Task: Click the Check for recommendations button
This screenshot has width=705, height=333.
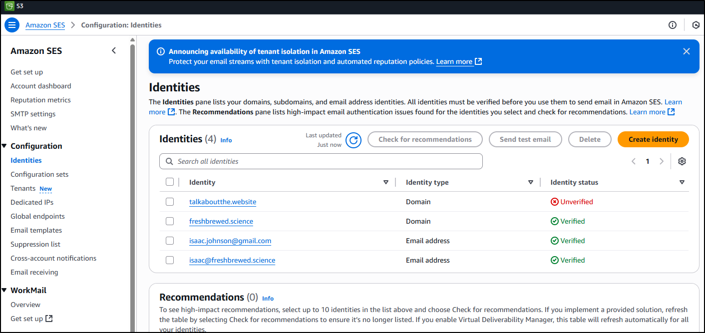Action: coord(425,139)
